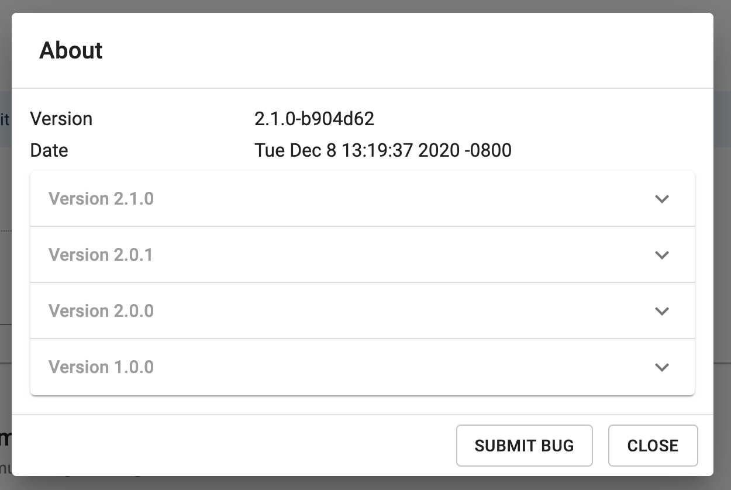The image size is (731, 490).
Task: Submit a bug report
Action: pyautogui.click(x=525, y=446)
